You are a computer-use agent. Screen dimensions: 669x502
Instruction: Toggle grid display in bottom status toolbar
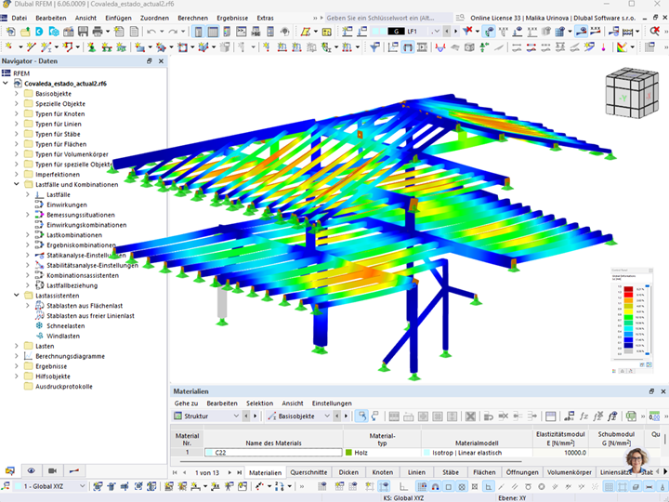609,486
